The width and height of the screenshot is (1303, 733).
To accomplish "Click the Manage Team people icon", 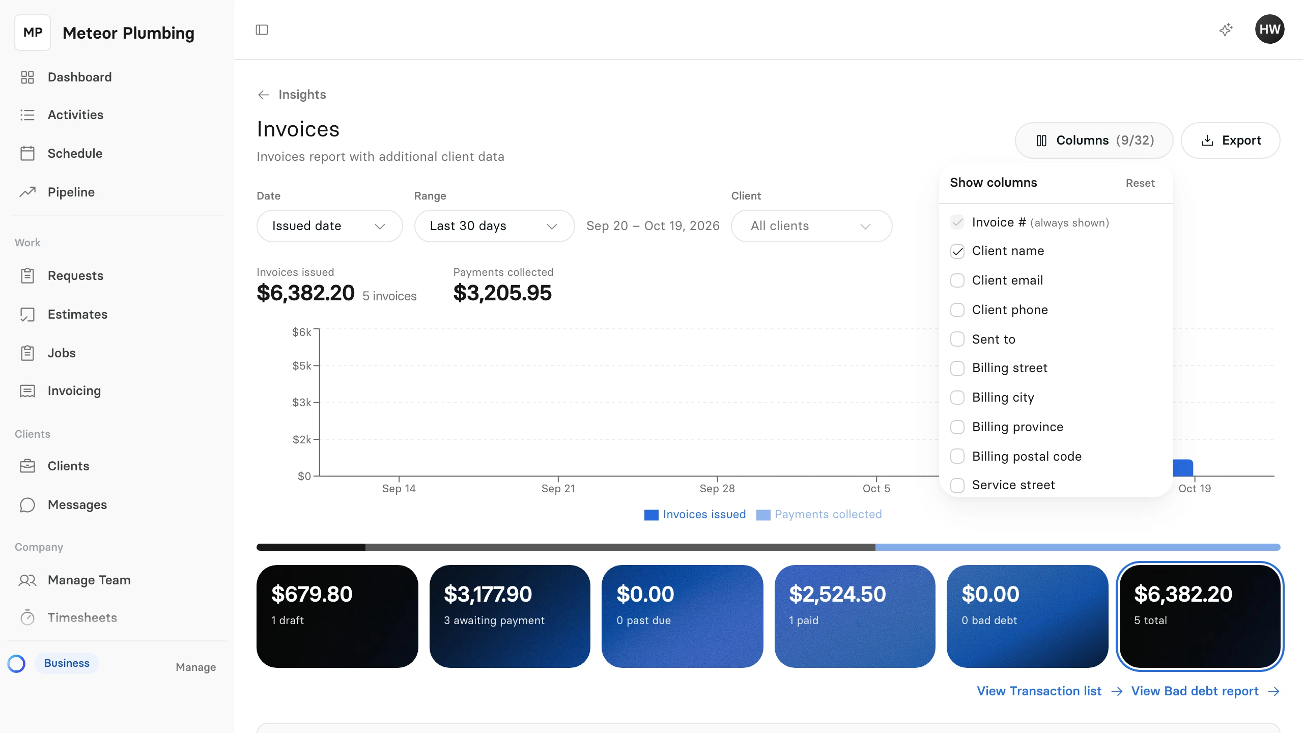I will click(x=27, y=580).
